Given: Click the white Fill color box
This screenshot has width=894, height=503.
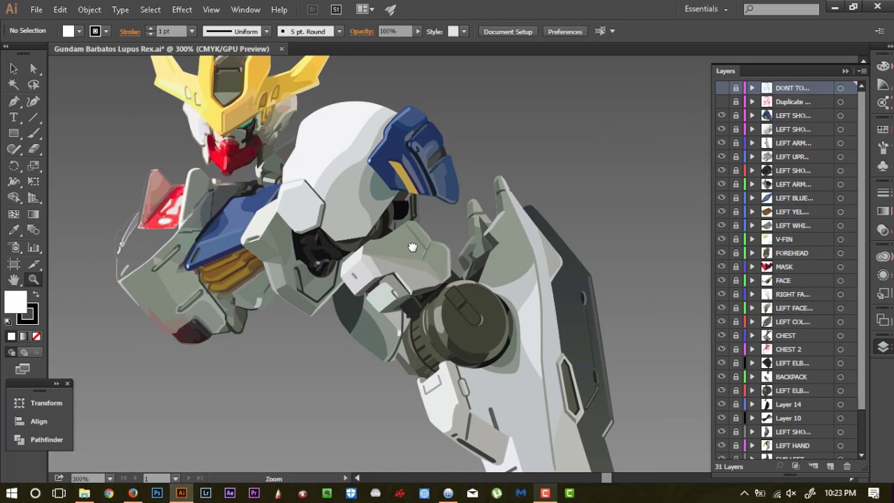Looking at the screenshot, I should click(x=15, y=302).
